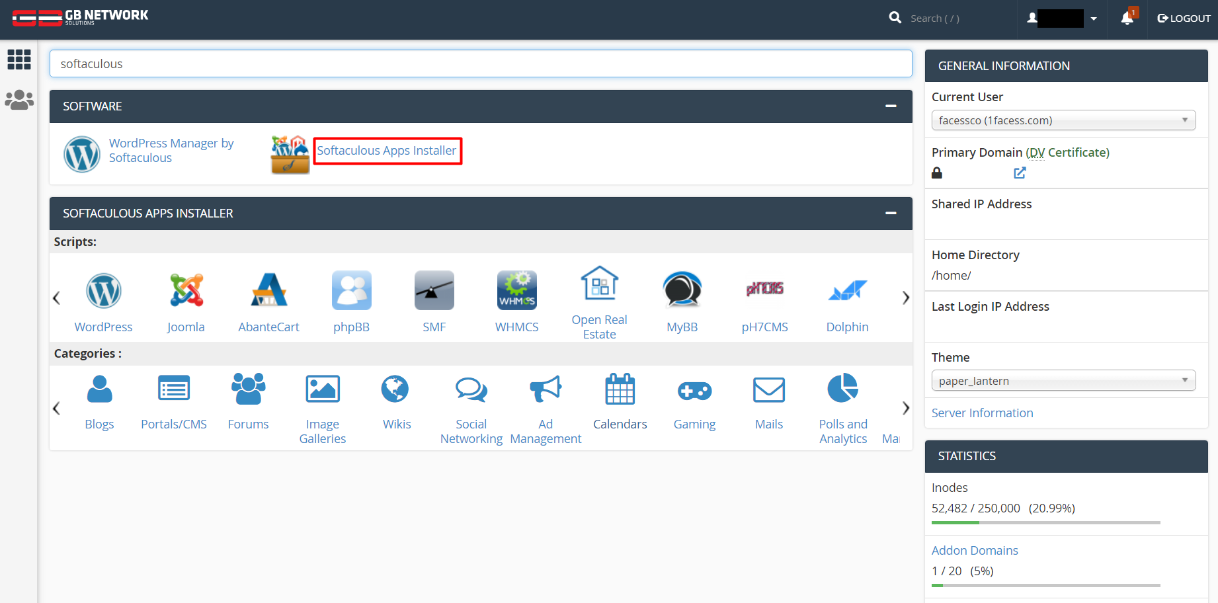Click the WordPress script icon

[104, 290]
